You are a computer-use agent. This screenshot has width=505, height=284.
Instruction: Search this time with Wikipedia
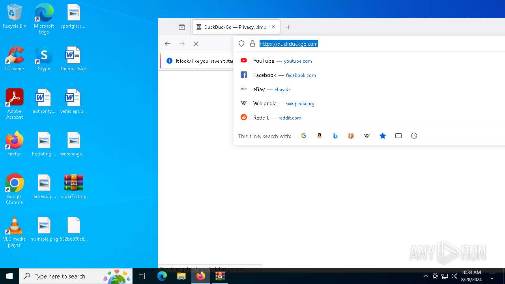367,136
